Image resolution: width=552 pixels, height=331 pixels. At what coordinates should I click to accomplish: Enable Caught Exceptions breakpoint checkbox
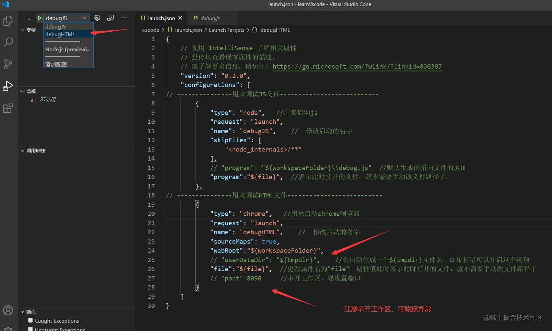tap(31, 320)
